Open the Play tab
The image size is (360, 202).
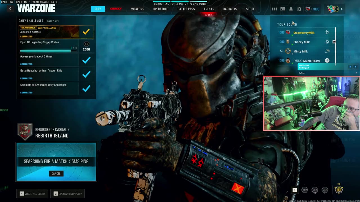click(x=98, y=9)
